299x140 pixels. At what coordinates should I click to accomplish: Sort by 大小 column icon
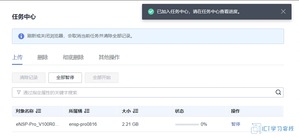tap(135, 111)
